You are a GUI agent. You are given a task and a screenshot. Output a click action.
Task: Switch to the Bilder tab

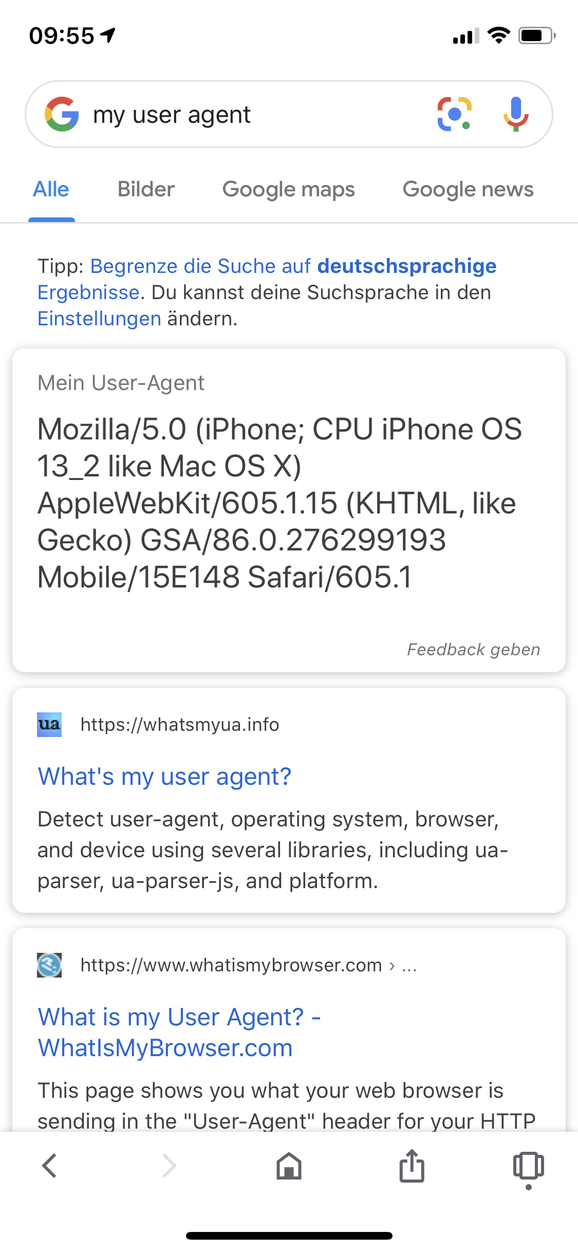[x=145, y=189]
